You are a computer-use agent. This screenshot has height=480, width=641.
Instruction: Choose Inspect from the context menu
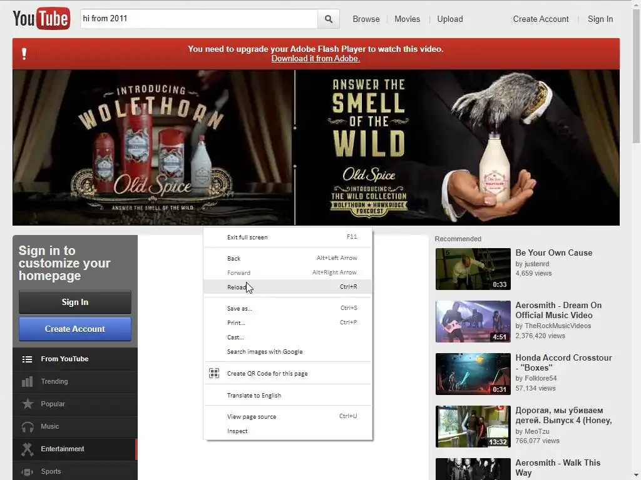tap(288, 431)
